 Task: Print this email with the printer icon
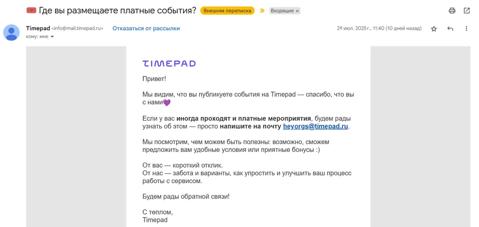[x=452, y=11]
